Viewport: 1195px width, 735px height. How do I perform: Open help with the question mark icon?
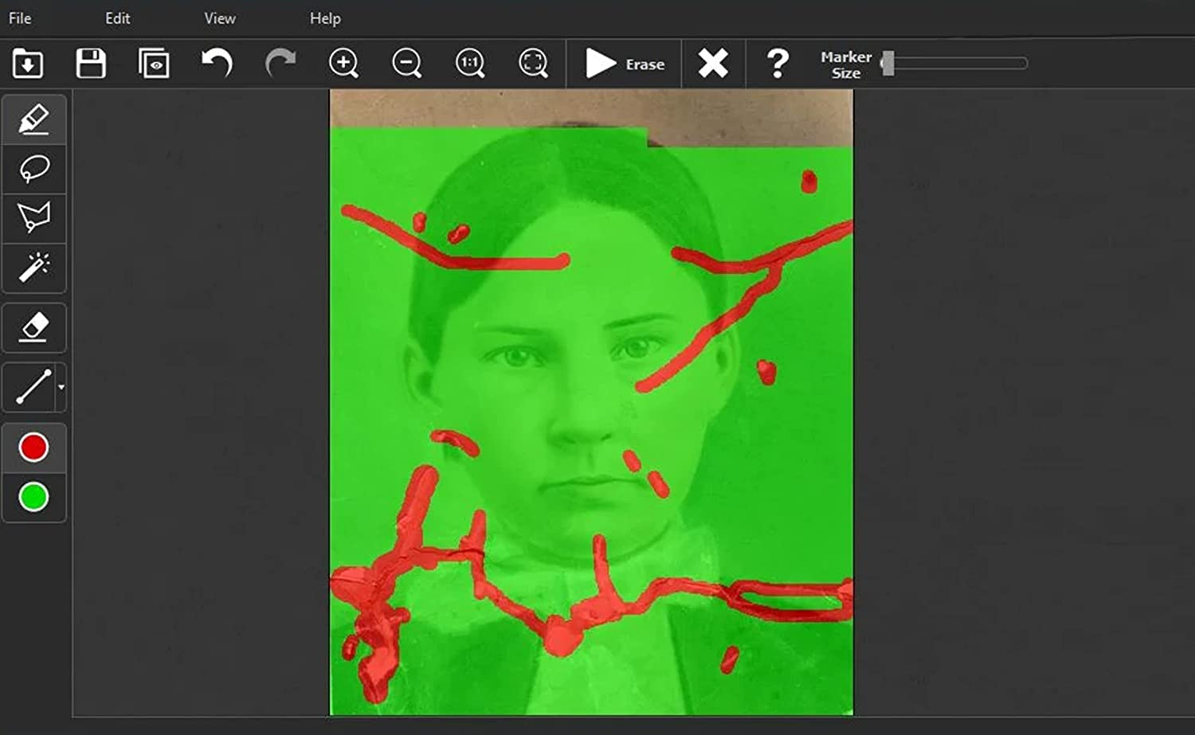point(778,63)
